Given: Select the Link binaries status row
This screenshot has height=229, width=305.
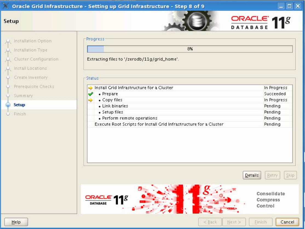Looking at the screenshot, I should coord(115,106).
